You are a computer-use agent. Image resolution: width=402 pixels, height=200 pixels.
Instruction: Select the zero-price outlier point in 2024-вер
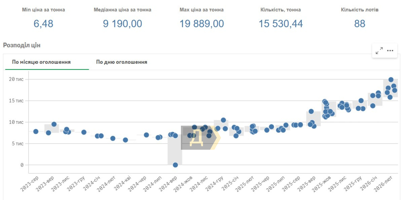(175, 165)
